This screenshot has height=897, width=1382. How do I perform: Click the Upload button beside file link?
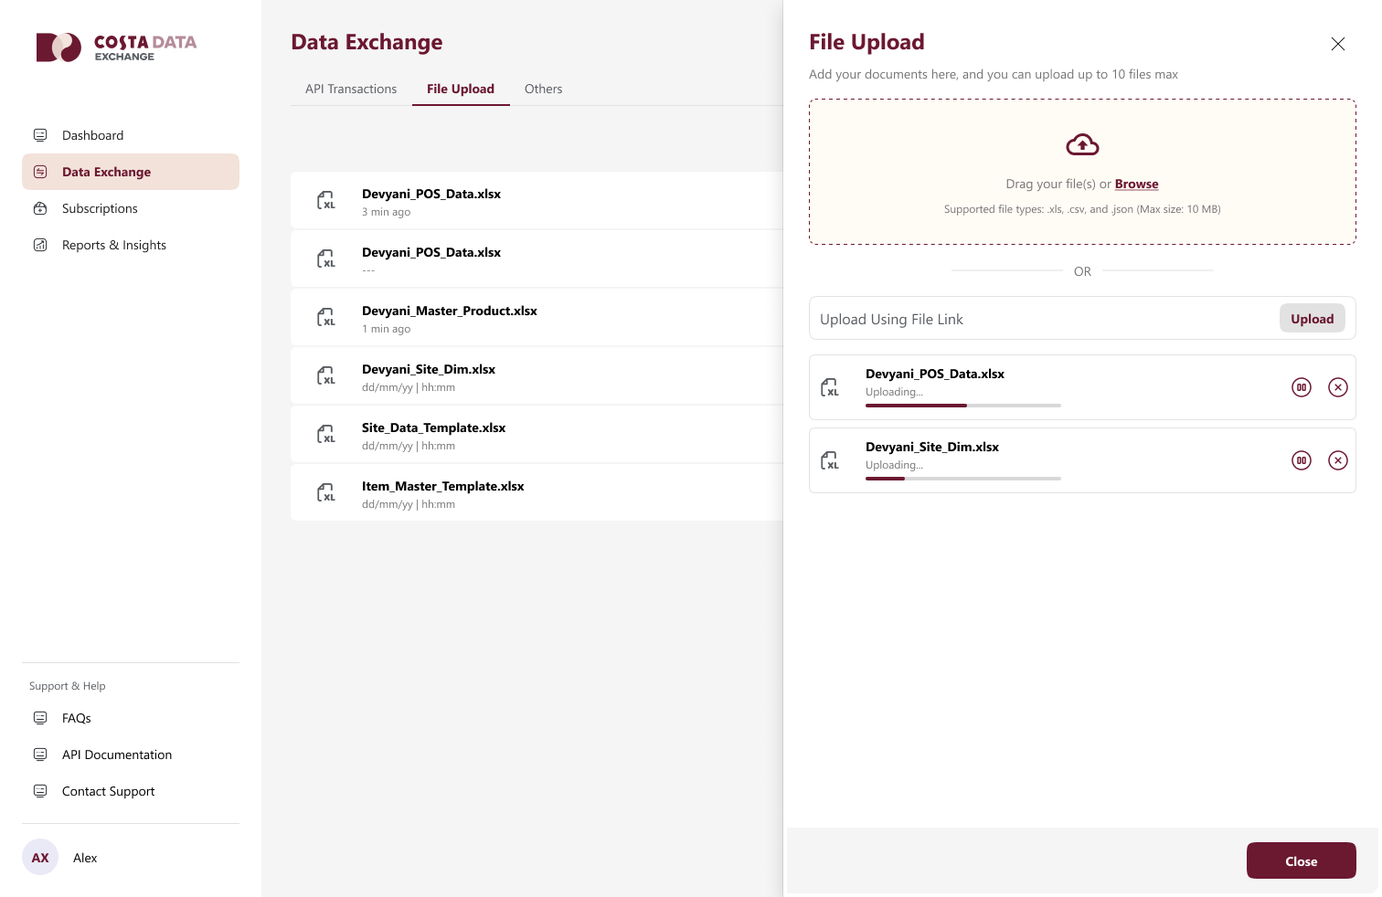click(1313, 319)
